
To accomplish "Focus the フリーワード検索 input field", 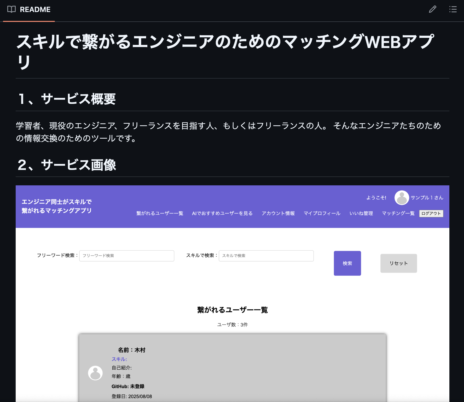I will pos(127,256).
